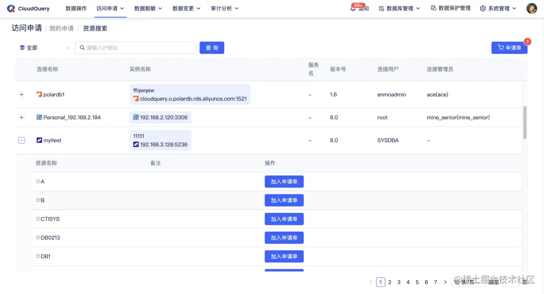Click the shopping cart icon in 申请单 button

coord(500,47)
